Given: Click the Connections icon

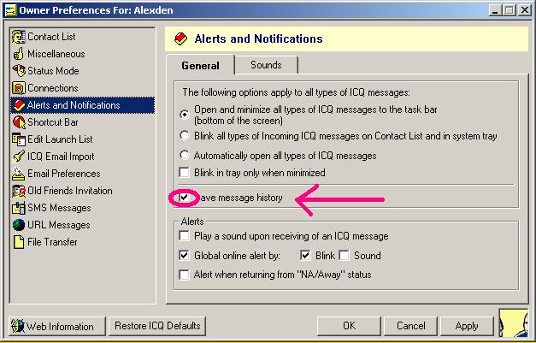Looking at the screenshot, I should point(19,88).
